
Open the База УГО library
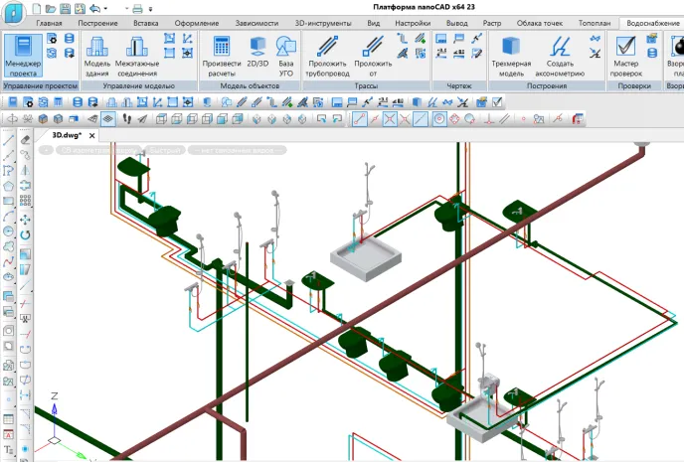coord(286,56)
